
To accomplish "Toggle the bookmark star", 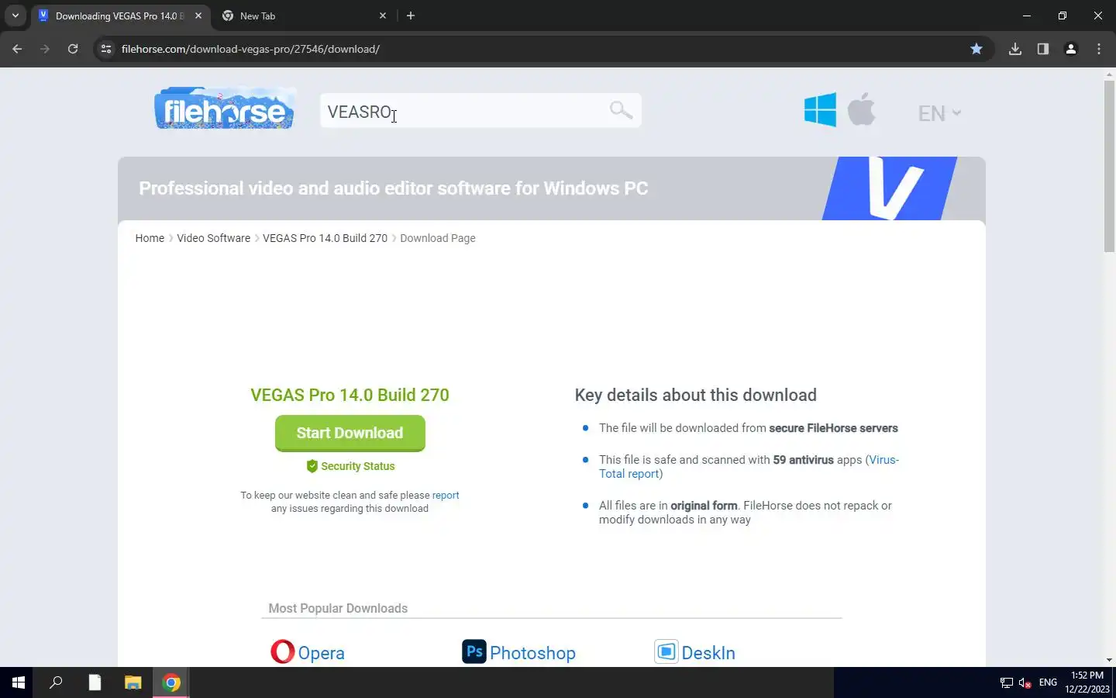I will 976,49.
